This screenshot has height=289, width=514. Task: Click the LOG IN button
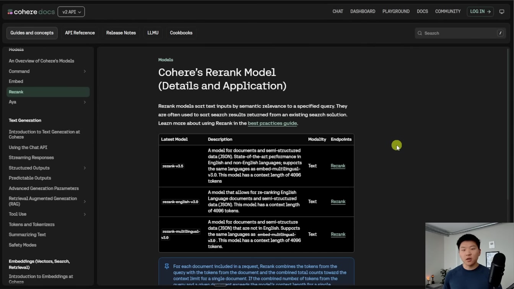point(480,11)
